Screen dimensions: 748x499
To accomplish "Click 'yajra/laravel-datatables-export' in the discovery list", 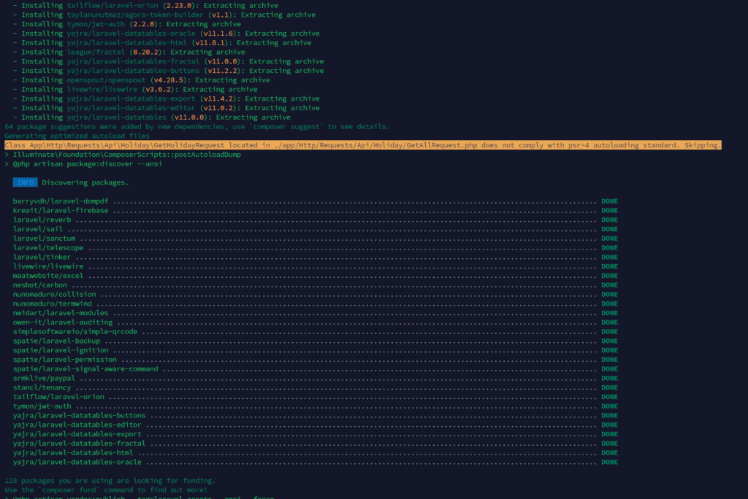I will (x=77, y=433).
